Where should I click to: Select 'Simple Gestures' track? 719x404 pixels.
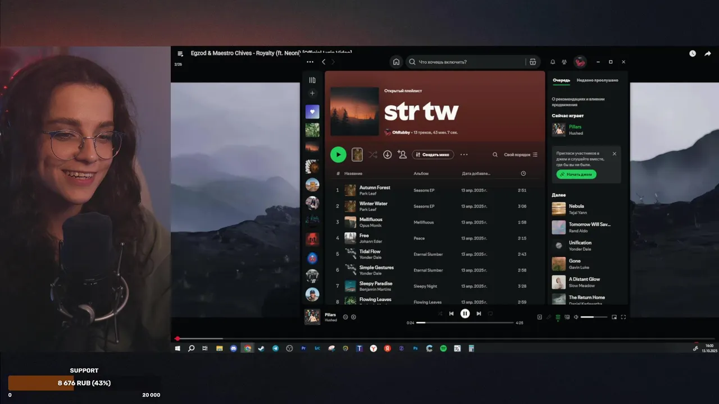(376, 268)
